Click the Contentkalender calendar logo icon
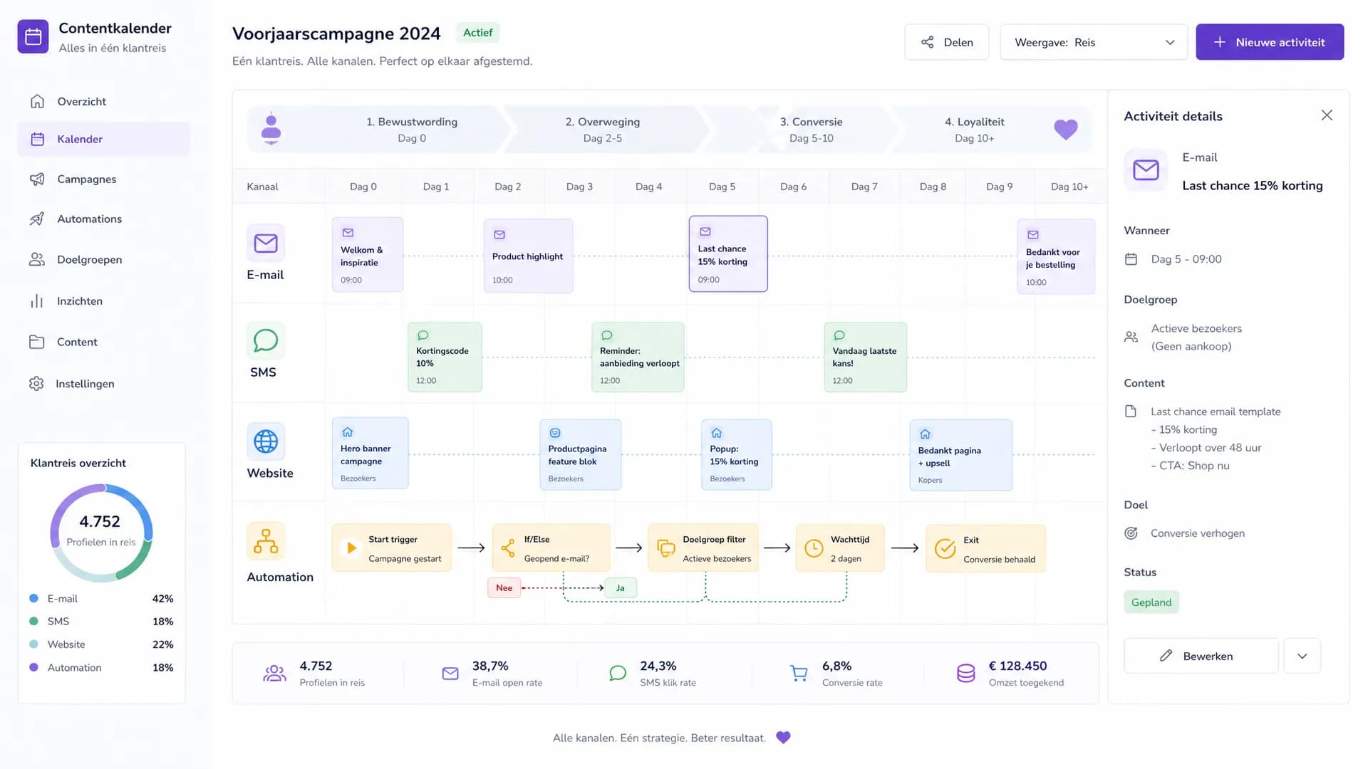 33,37
